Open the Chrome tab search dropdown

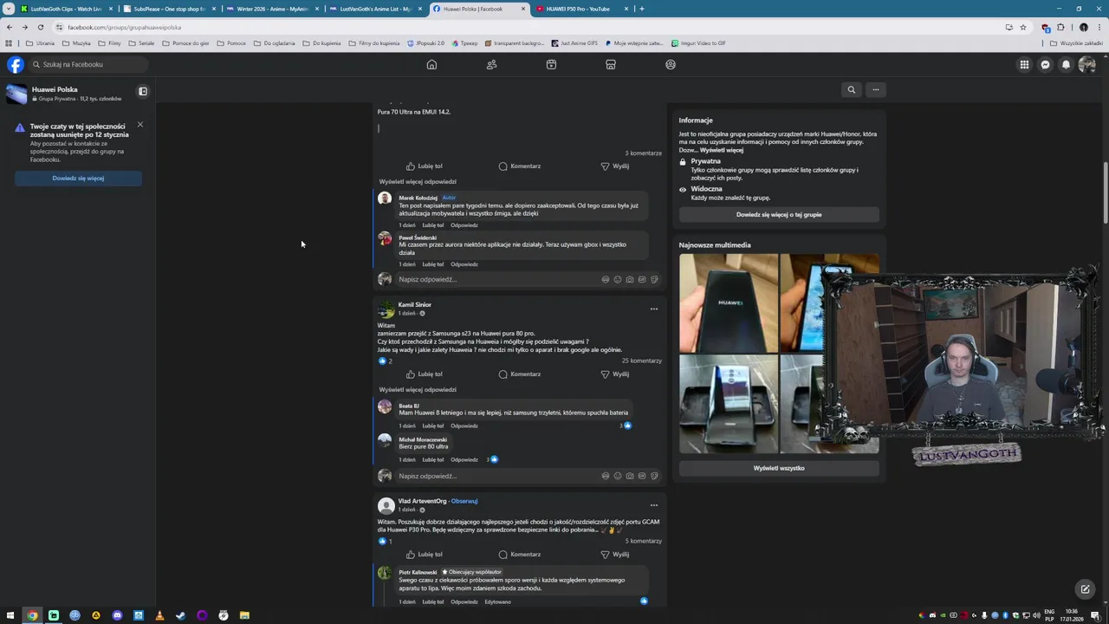point(9,9)
